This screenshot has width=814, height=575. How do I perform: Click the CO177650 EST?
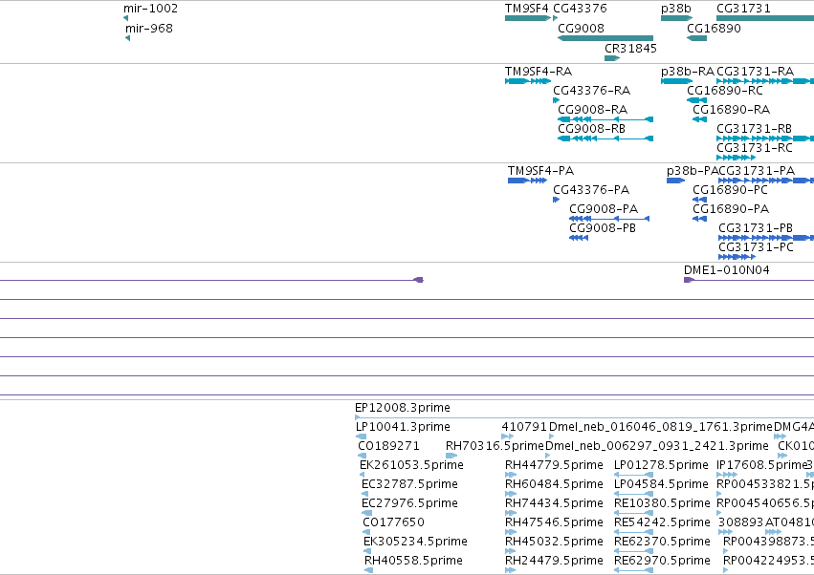tap(366, 532)
